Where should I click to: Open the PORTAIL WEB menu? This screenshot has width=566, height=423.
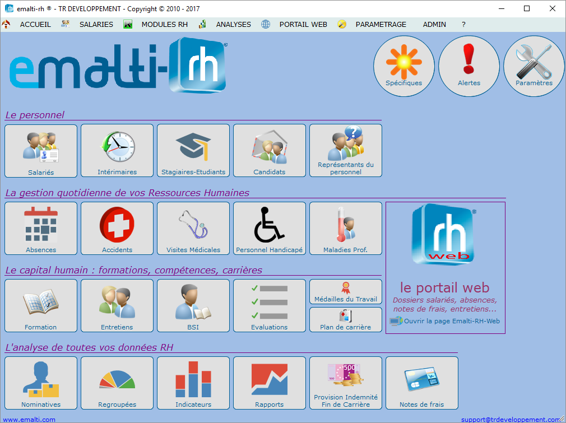point(303,25)
